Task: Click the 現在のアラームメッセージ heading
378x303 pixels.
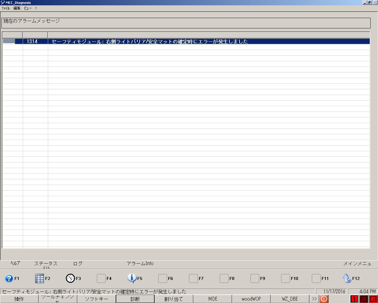Action: (x=32, y=21)
